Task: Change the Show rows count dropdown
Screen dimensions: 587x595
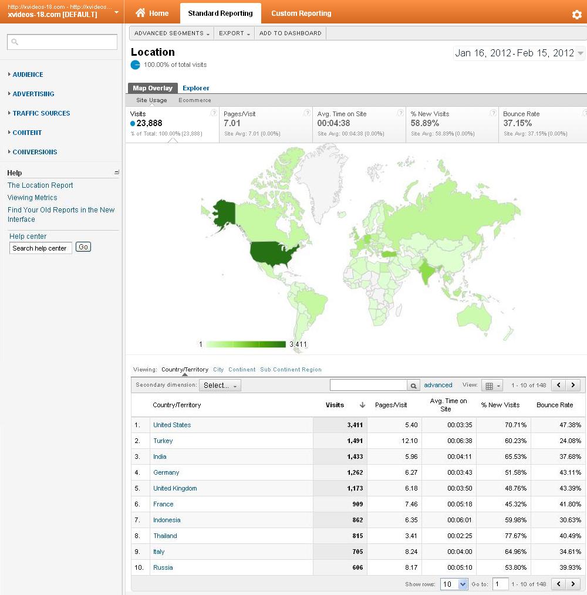Action: (454, 584)
